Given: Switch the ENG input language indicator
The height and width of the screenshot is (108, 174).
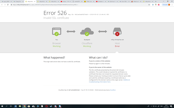Looking at the screenshot, I should tap(161, 106).
